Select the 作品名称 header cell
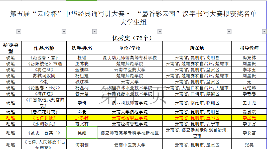The height and width of the screenshot is (149, 267). click(x=44, y=48)
